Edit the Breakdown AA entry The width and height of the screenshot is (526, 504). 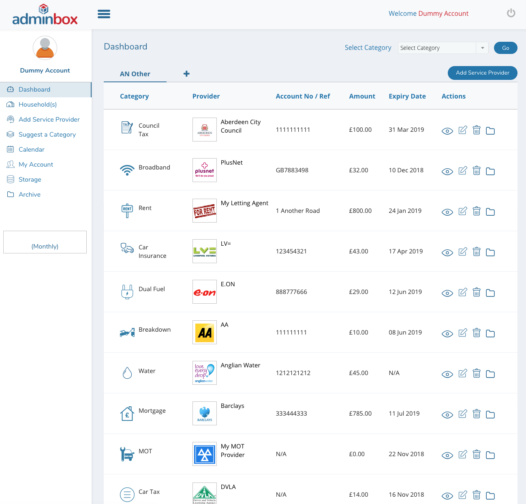(x=463, y=333)
